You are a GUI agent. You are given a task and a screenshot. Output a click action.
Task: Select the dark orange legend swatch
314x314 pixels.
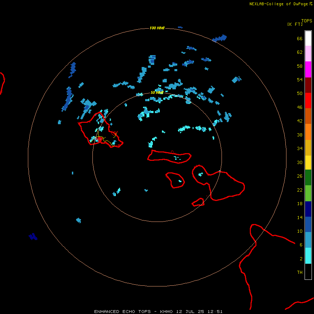click(x=308, y=116)
